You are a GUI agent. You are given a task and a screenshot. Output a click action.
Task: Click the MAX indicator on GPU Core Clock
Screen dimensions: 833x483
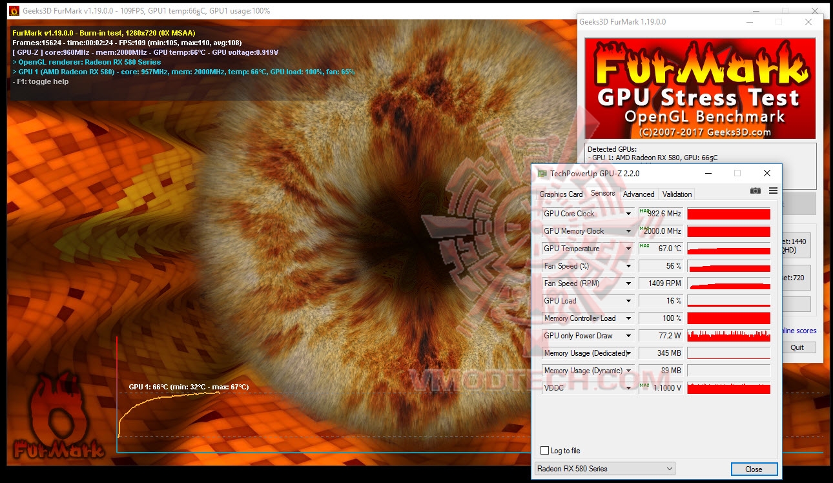(x=643, y=210)
